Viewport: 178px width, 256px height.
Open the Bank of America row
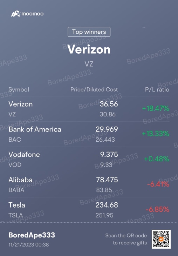point(89,134)
